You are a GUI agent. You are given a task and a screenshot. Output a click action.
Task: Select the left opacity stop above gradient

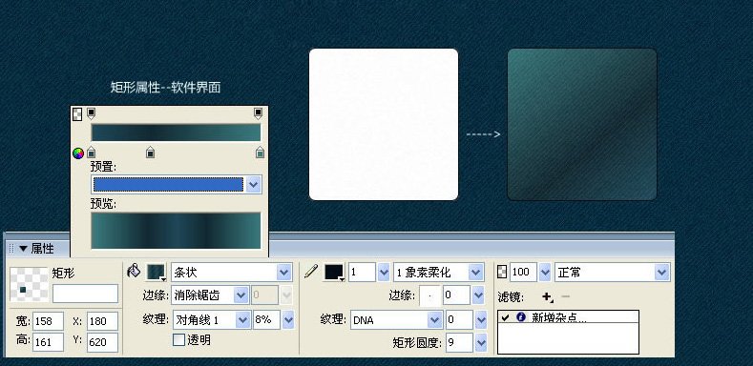coord(92,113)
